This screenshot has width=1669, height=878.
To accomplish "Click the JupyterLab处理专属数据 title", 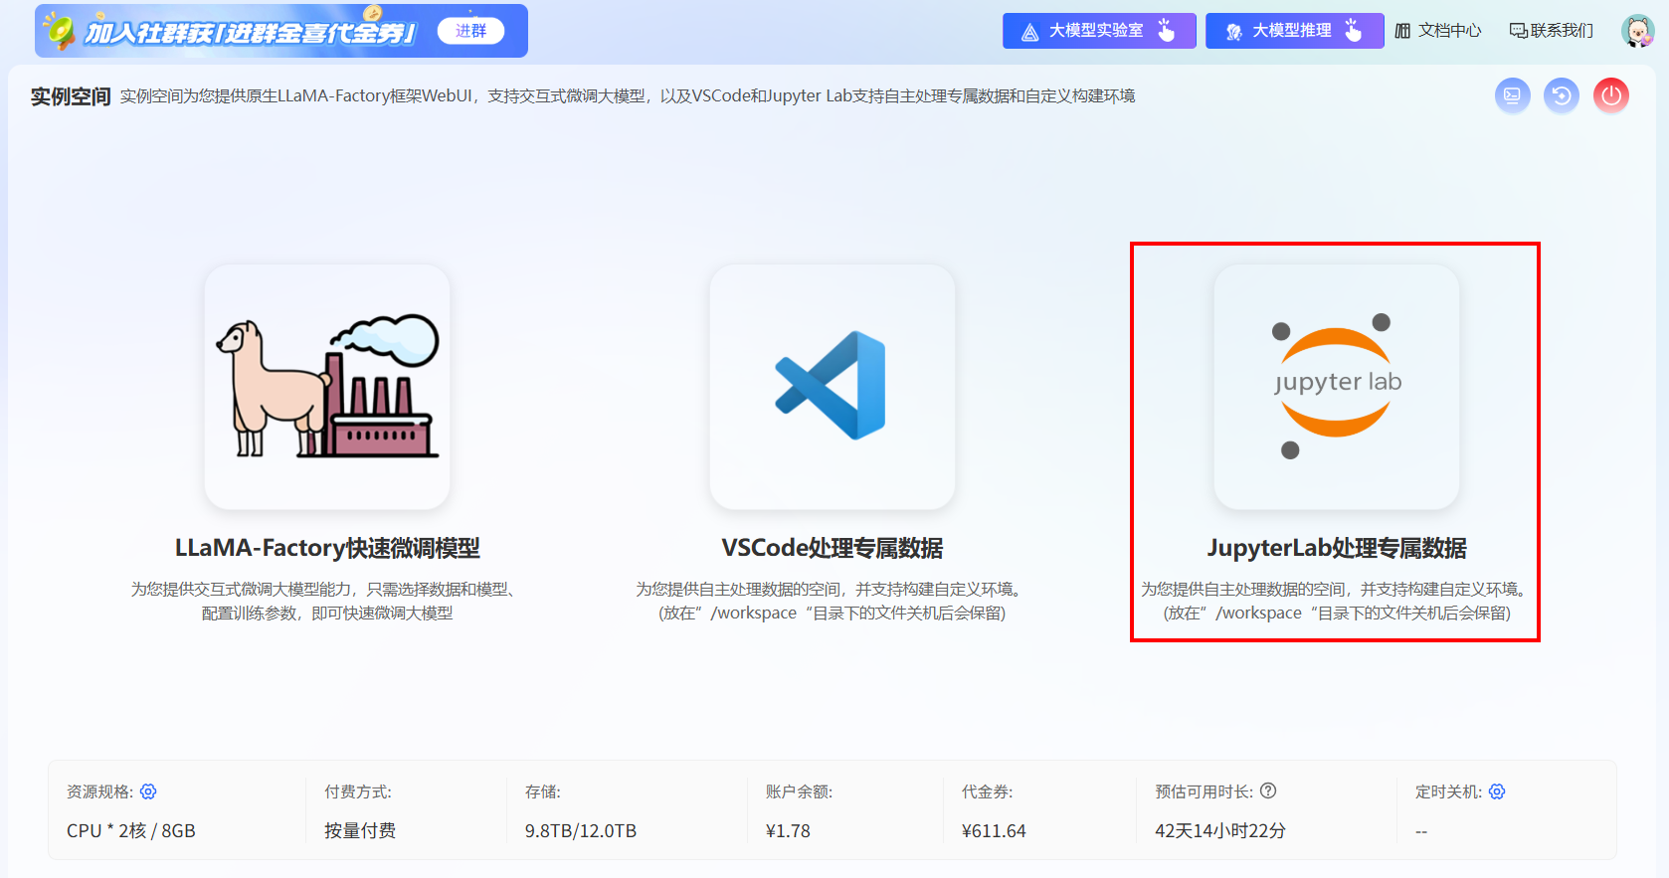I will pyautogui.click(x=1336, y=548).
